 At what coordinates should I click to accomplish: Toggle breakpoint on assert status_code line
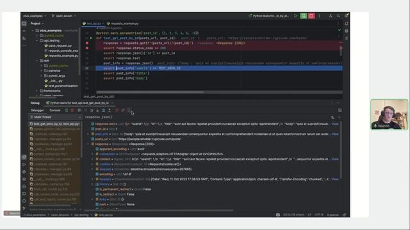87,49
